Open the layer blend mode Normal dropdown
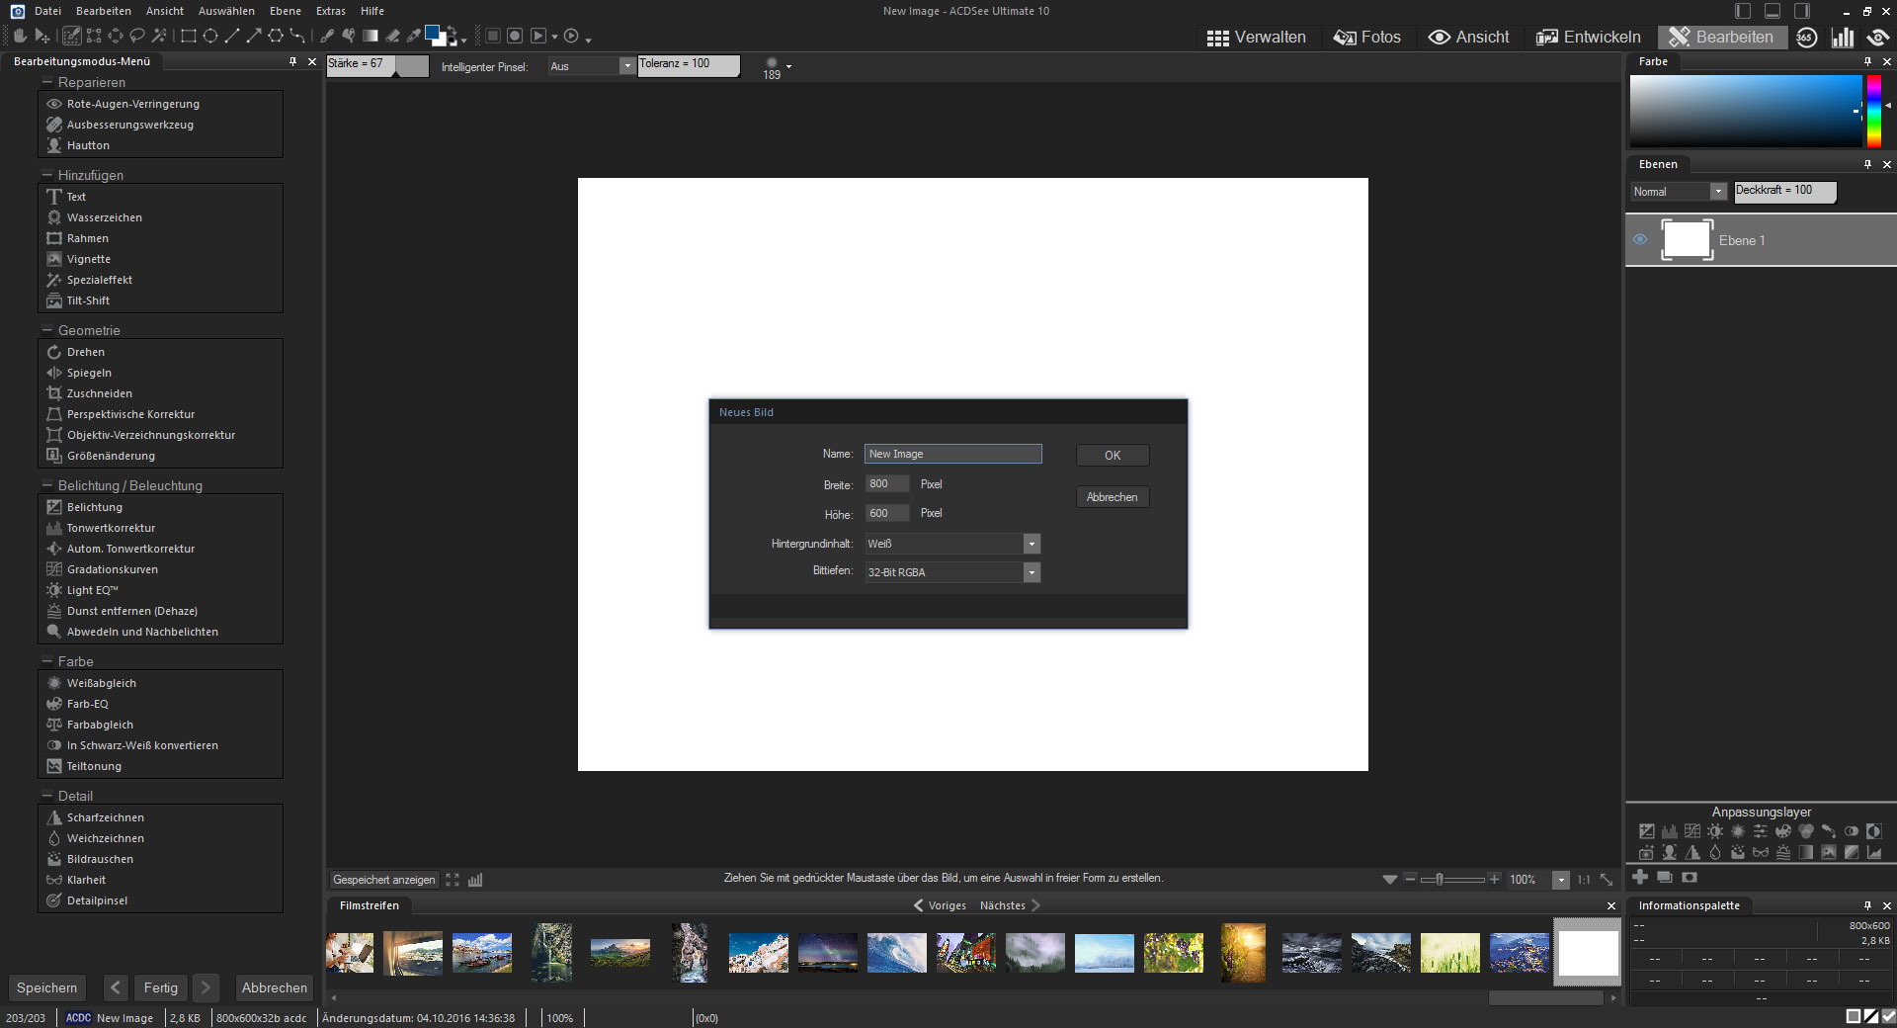This screenshot has height=1028, width=1897. point(1718,192)
